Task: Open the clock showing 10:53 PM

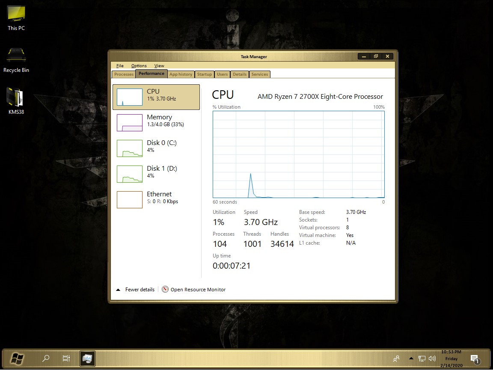Action: [x=451, y=358]
